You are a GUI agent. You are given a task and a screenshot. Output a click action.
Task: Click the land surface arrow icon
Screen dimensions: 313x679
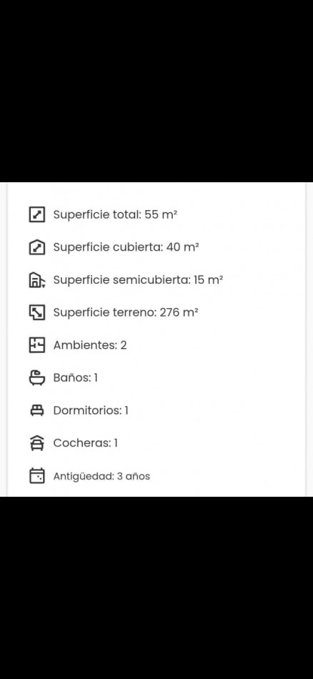37,312
